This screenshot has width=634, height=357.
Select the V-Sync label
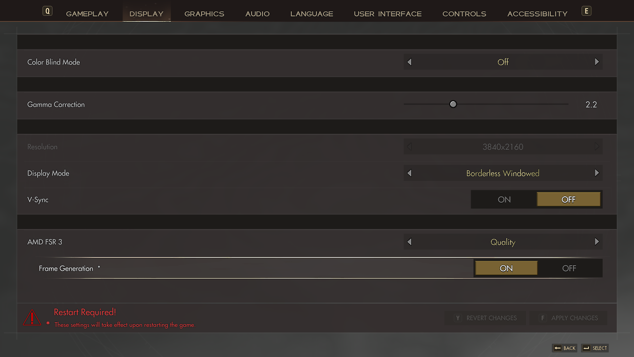[x=38, y=200]
